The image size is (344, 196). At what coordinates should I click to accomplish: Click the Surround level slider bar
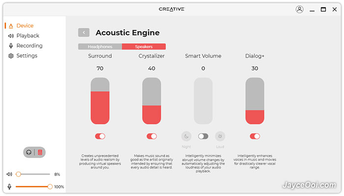(x=100, y=101)
